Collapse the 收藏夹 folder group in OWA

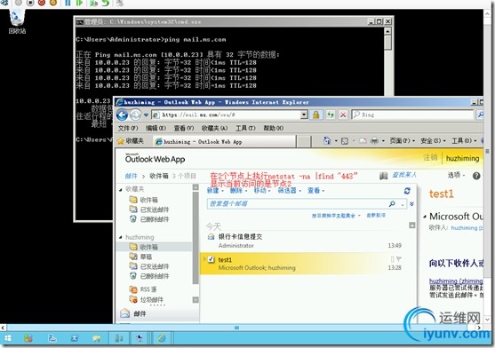pyautogui.click(x=121, y=189)
